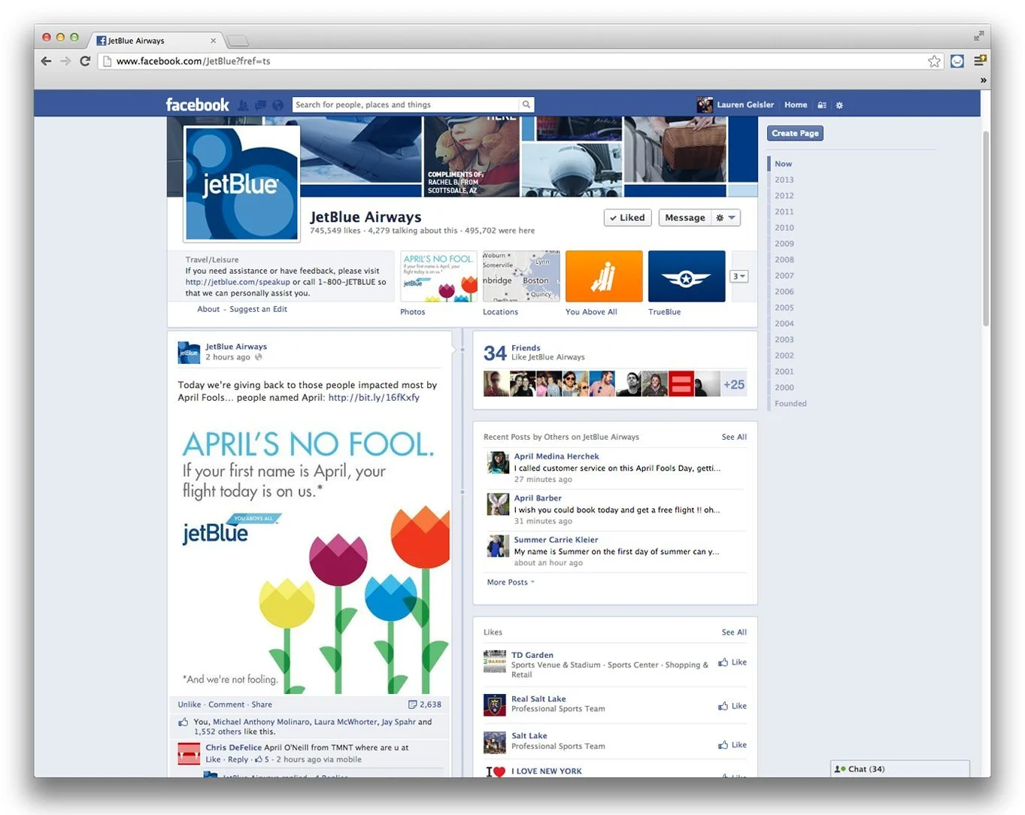The width and height of the screenshot is (1025, 815).
Task: Open a new browser tab
Action: (x=238, y=41)
